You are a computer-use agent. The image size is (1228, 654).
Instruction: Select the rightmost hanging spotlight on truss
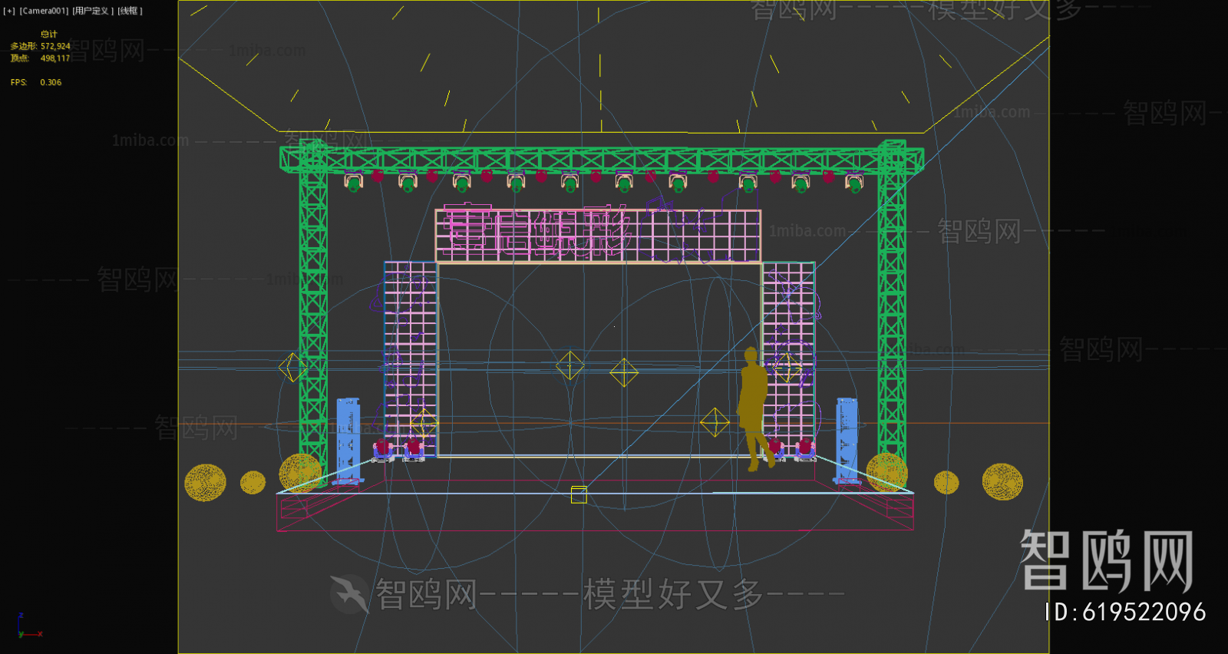[x=854, y=183]
